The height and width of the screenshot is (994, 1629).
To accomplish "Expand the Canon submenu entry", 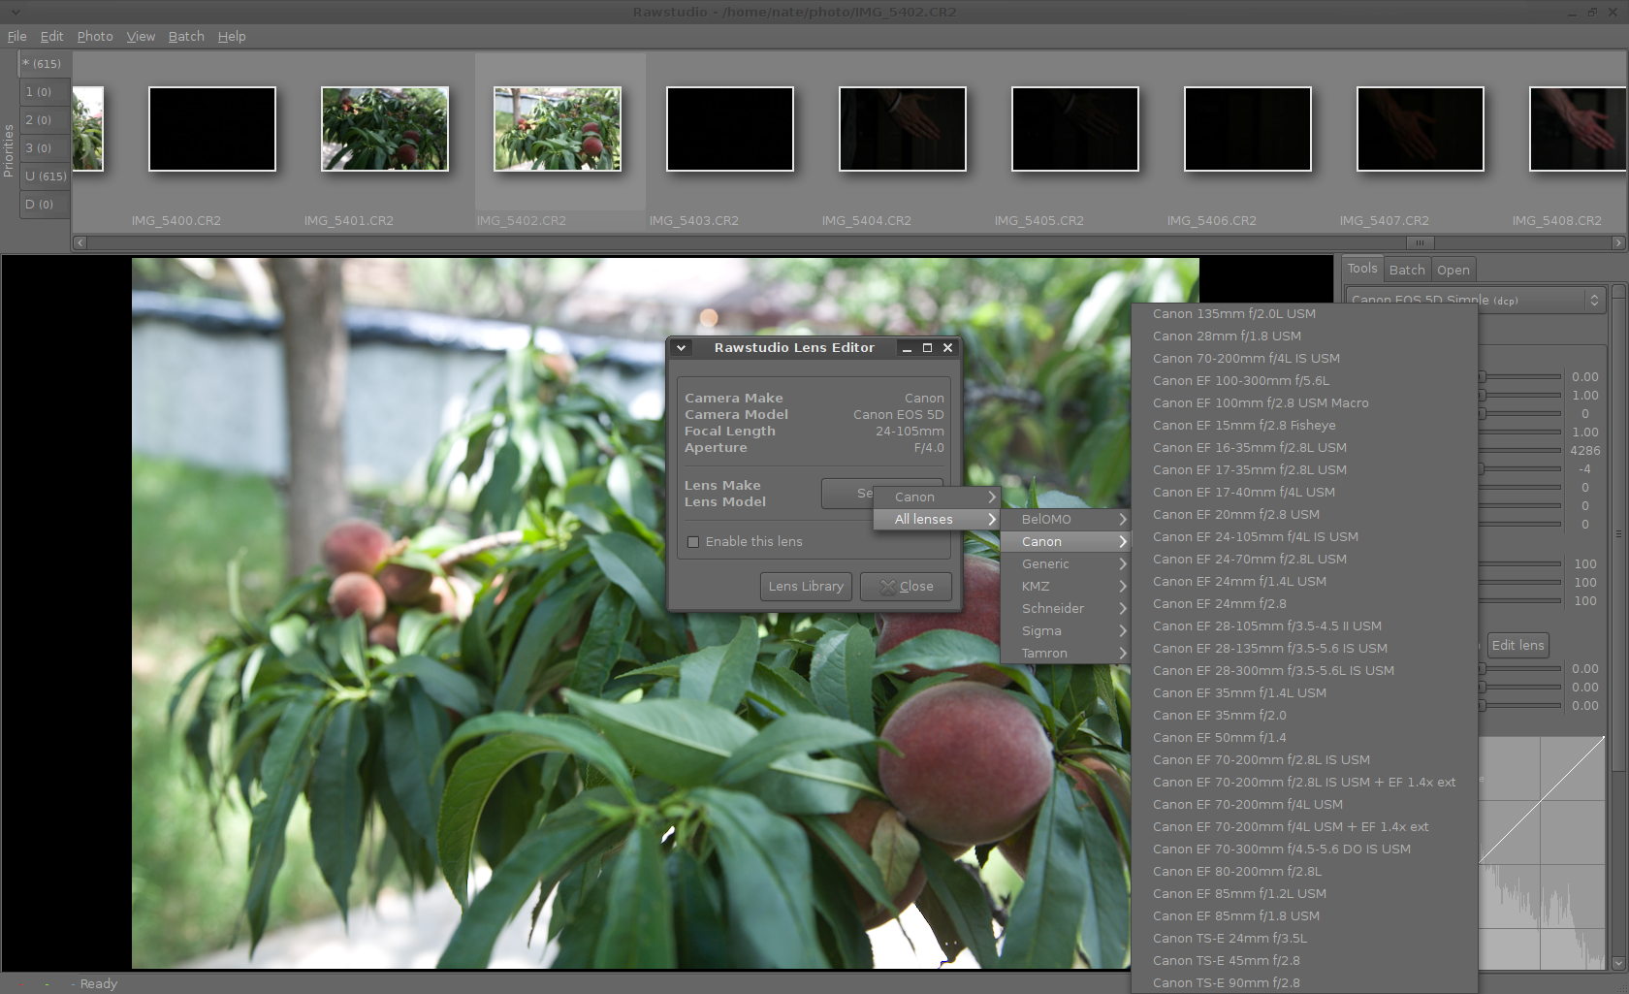I will tap(937, 497).
